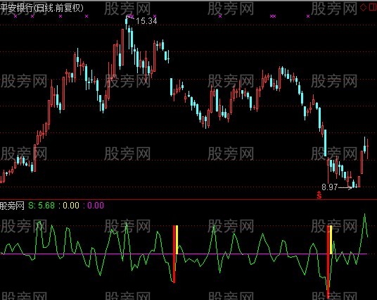Click the 8.97 low price label

point(330,187)
